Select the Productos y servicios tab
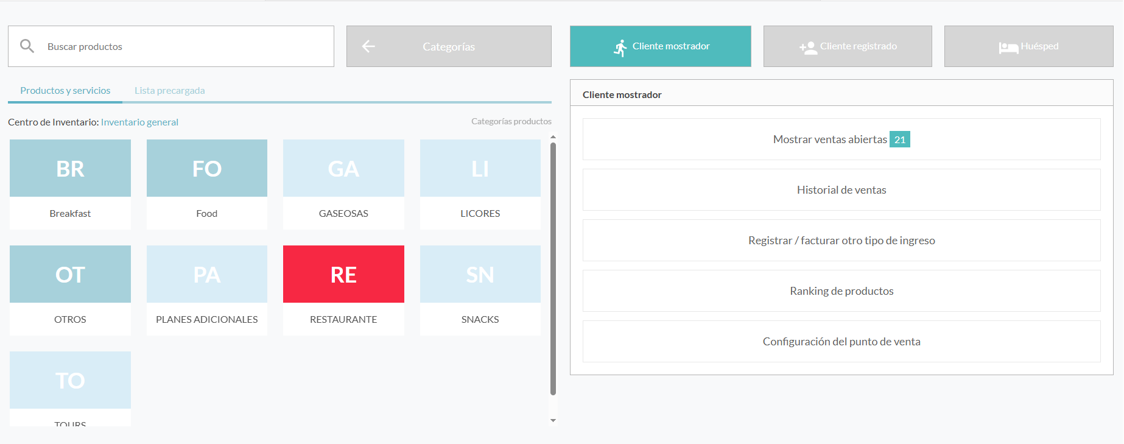This screenshot has width=1124, height=444. 65,91
